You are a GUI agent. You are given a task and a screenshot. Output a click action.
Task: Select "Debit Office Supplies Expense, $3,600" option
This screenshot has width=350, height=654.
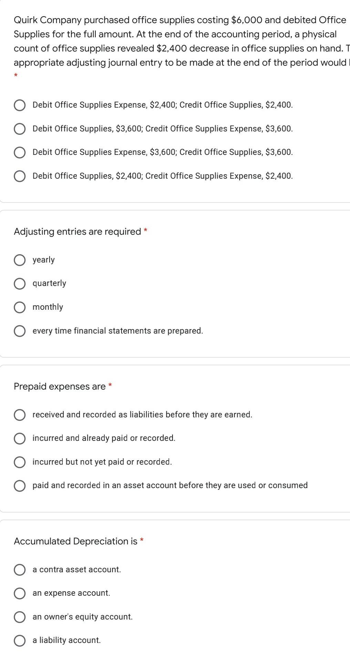(20, 152)
